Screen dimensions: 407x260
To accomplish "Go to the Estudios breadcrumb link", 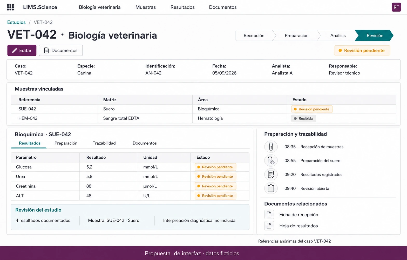I will click(x=16, y=22).
